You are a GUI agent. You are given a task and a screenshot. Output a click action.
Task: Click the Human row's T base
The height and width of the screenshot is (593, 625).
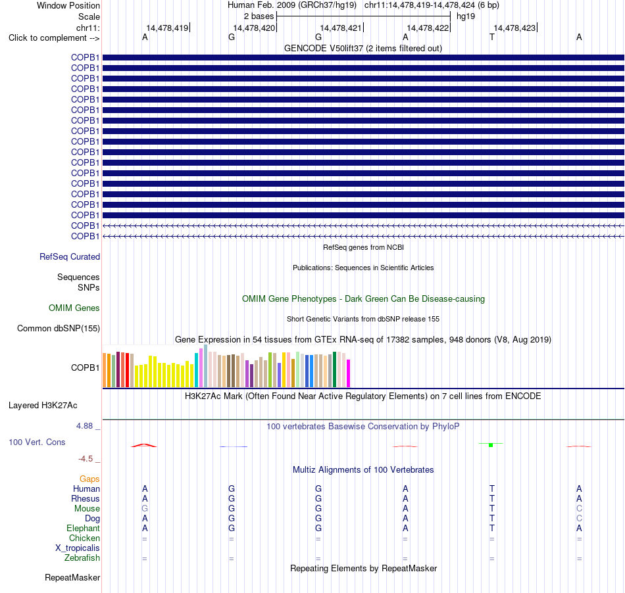click(492, 488)
